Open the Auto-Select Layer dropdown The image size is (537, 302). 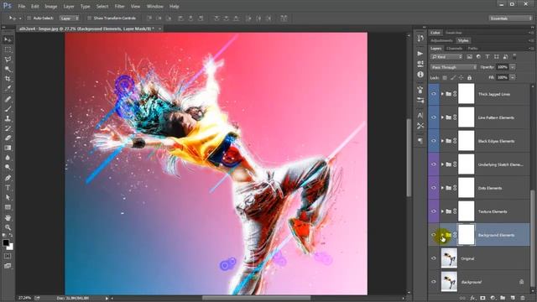point(70,18)
